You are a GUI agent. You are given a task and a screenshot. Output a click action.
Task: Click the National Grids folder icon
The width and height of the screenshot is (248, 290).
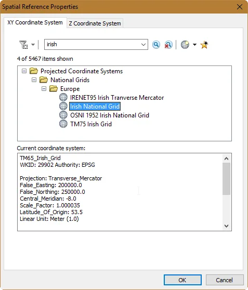click(44, 80)
